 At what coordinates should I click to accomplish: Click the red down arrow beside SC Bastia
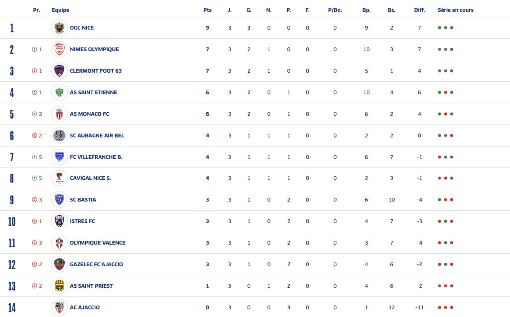point(34,200)
